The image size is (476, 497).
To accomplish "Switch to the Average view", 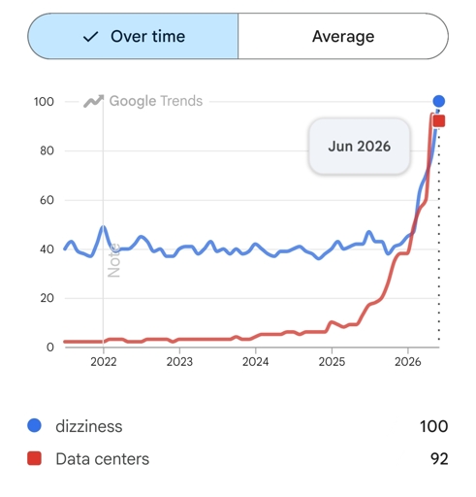I will (343, 36).
